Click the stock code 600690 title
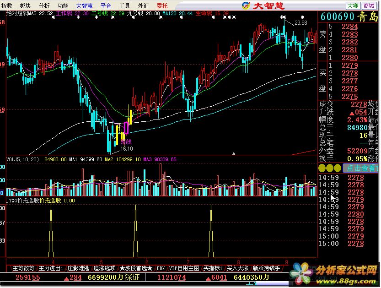 tap(337, 17)
